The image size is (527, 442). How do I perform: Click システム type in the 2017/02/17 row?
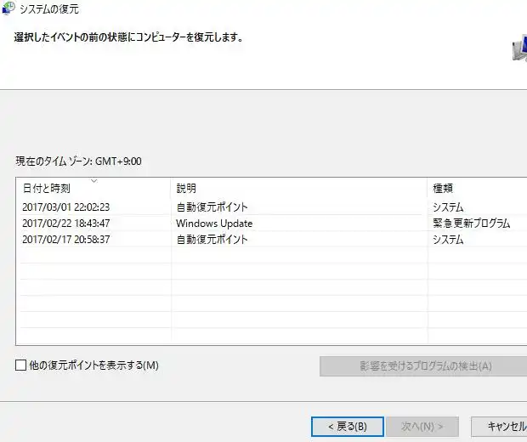click(x=448, y=240)
